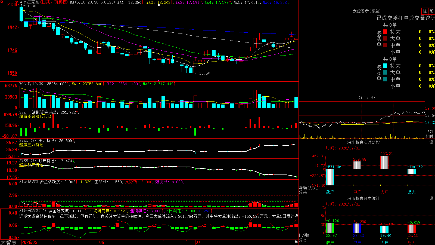Click the lock icon at the chart's bottom-right
The image size is (435, 245).
296,241
